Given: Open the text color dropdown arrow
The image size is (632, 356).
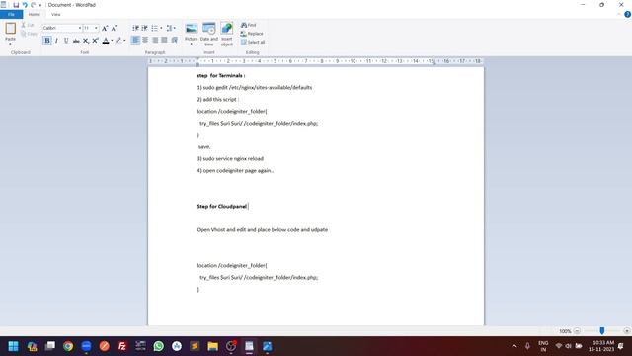Looking at the screenshot, I should [112, 41].
